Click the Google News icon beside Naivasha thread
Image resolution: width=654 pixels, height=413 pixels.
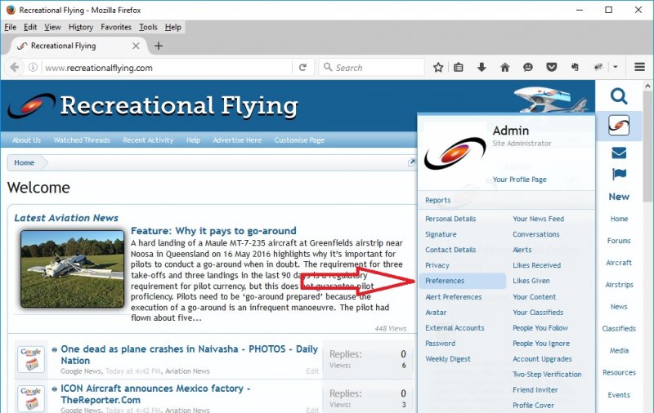click(x=31, y=359)
